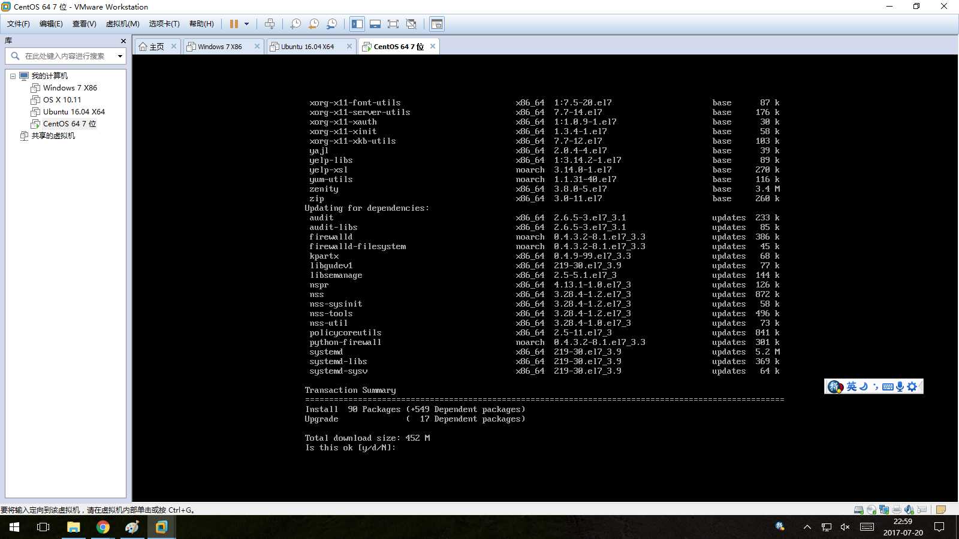Click the Unity mode icon
959x539 pixels.
coord(411,24)
